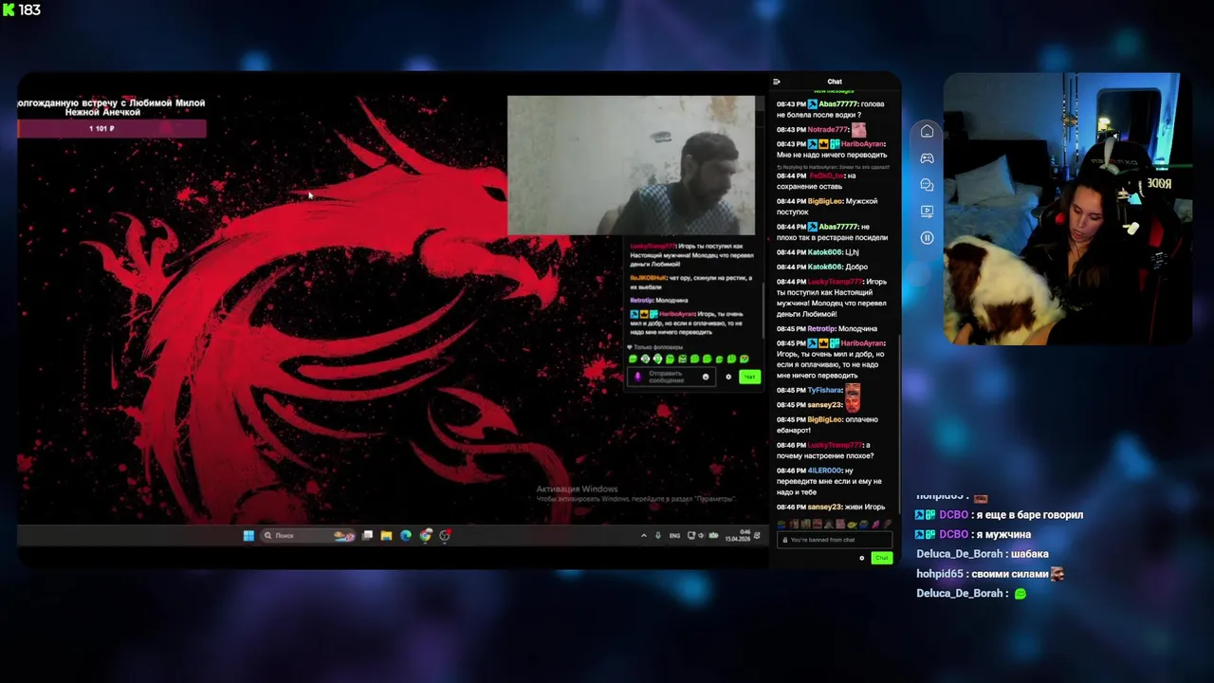Switch the ENG input language indicator
Image resolution: width=1214 pixels, height=683 pixels.
click(674, 535)
